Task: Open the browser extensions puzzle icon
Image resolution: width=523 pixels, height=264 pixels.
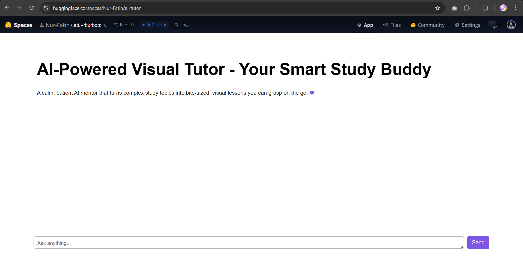Action: (x=467, y=8)
